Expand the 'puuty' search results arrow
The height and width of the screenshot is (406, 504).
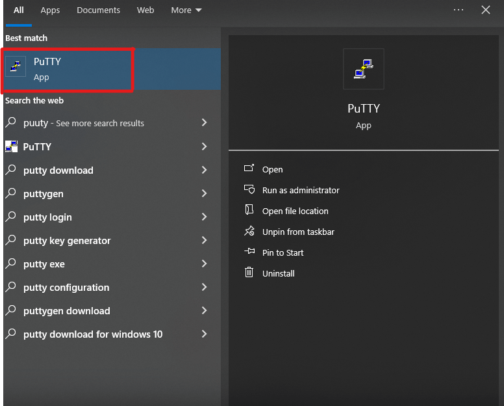pyautogui.click(x=204, y=122)
